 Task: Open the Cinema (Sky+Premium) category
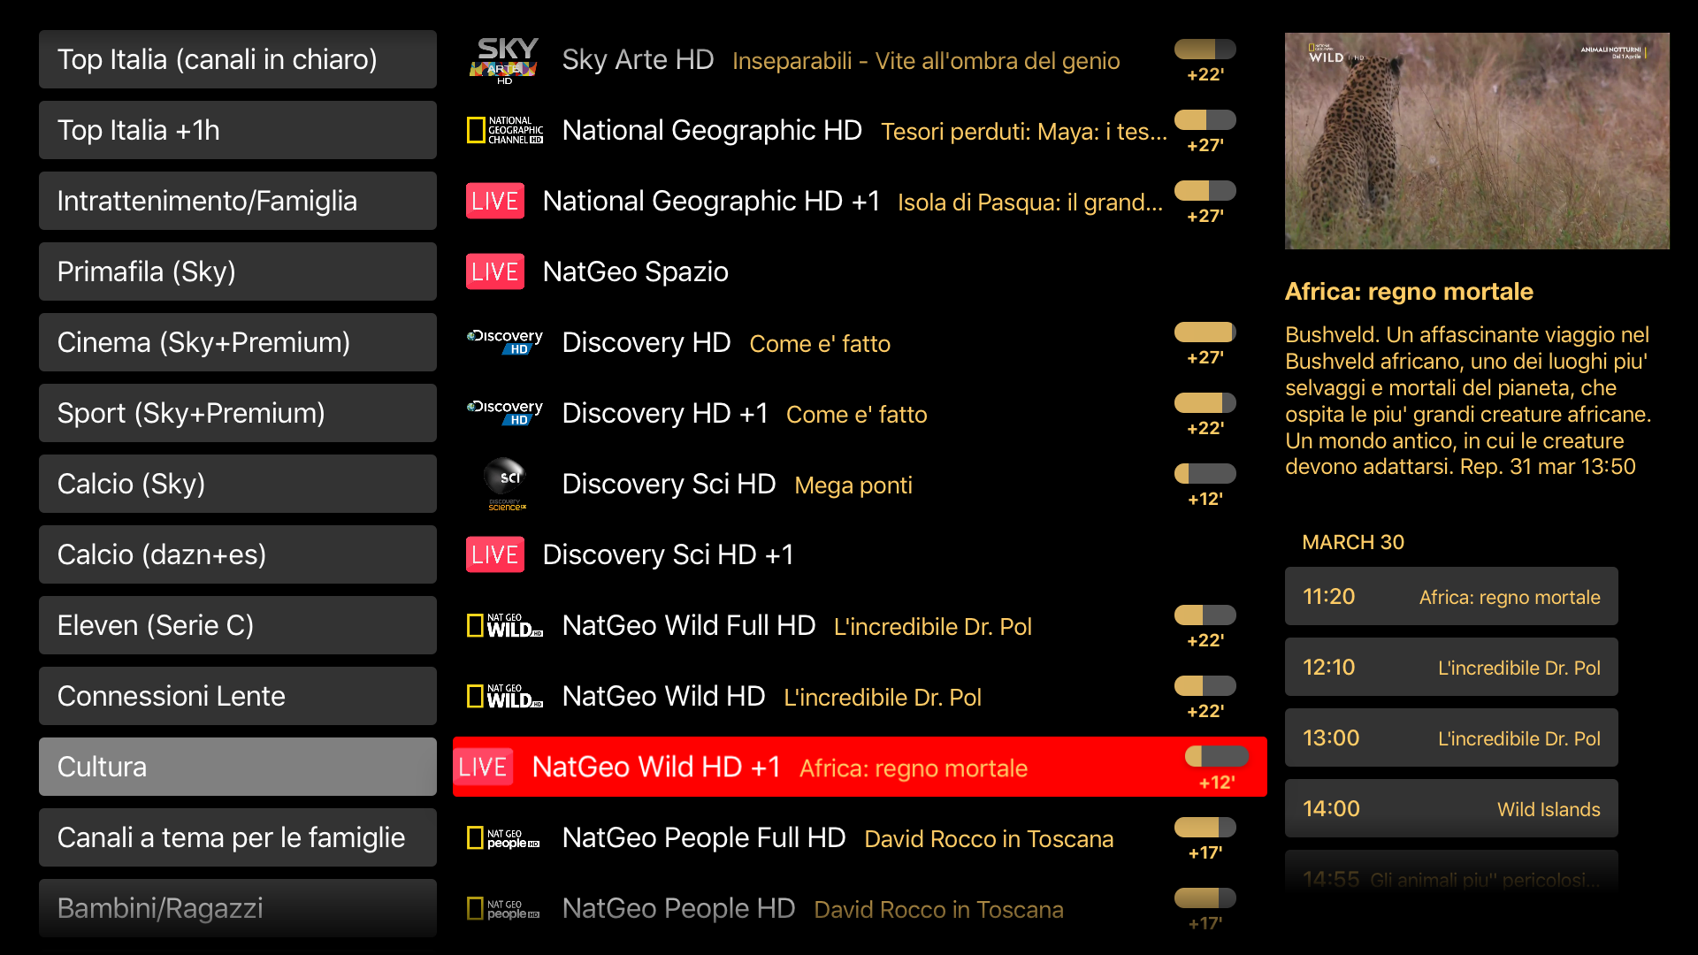237,342
